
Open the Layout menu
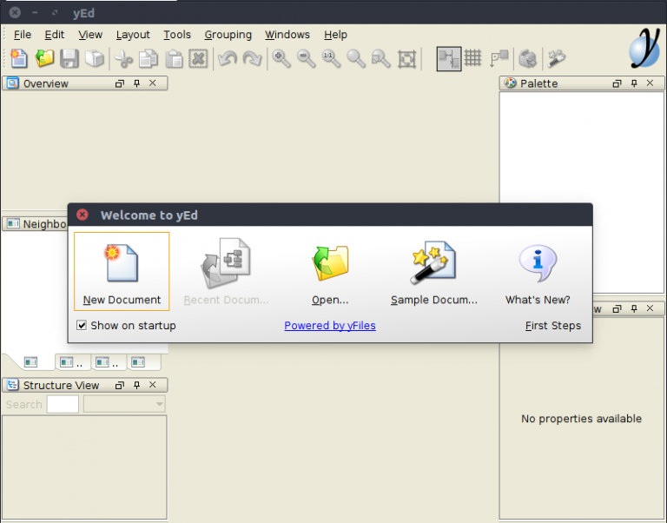click(x=133, y=35)
